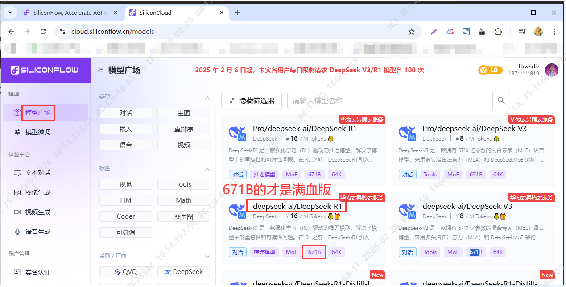Click the whale logo of deepseek-ai/DeepSeek-R1 card
The width and height of the screenshot is (566, 287).
pyautogui.click(x=238, y=211)
